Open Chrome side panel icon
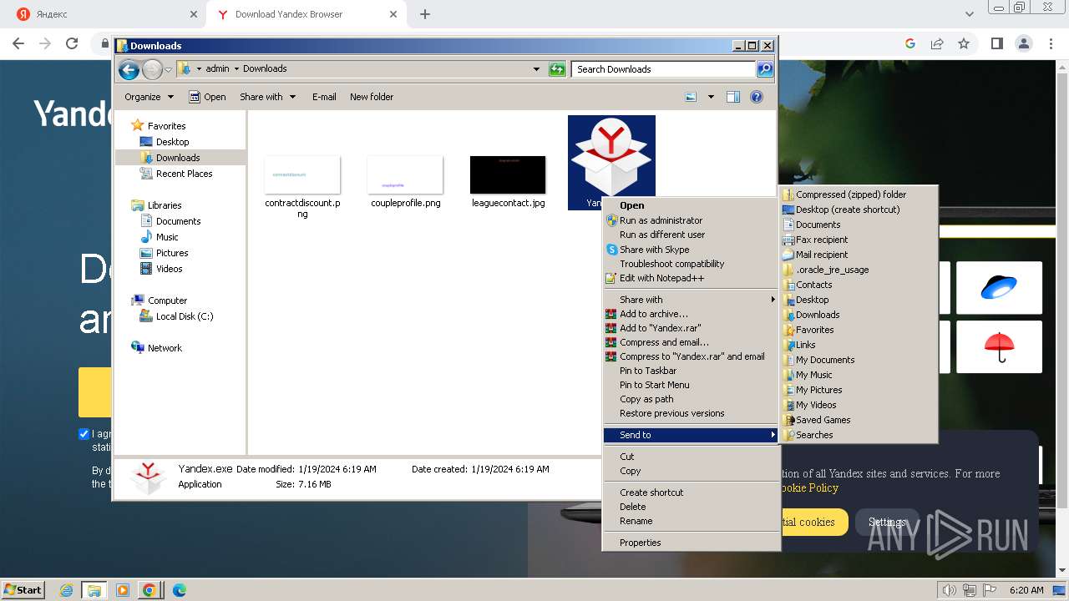 coord(996,43)
